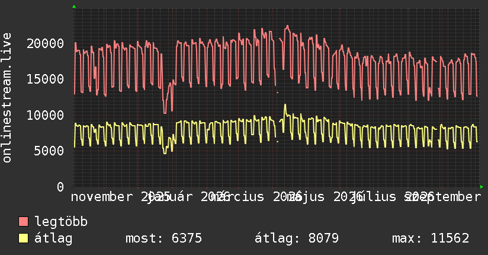The image size is (488, 255).
Task: Click the green arrow ending x-axis
Action: (x=481, y=187)
